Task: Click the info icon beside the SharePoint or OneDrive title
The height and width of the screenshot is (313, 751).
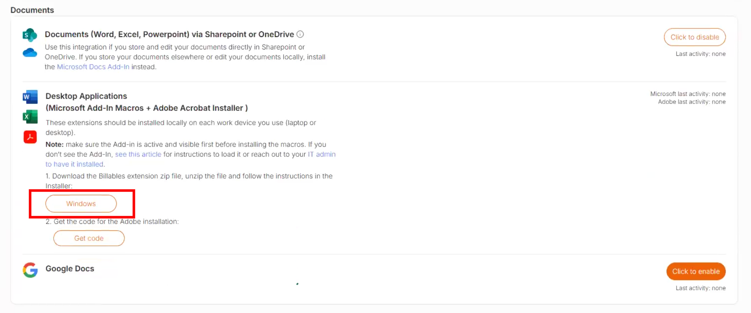Action: [x=300, y=34]
